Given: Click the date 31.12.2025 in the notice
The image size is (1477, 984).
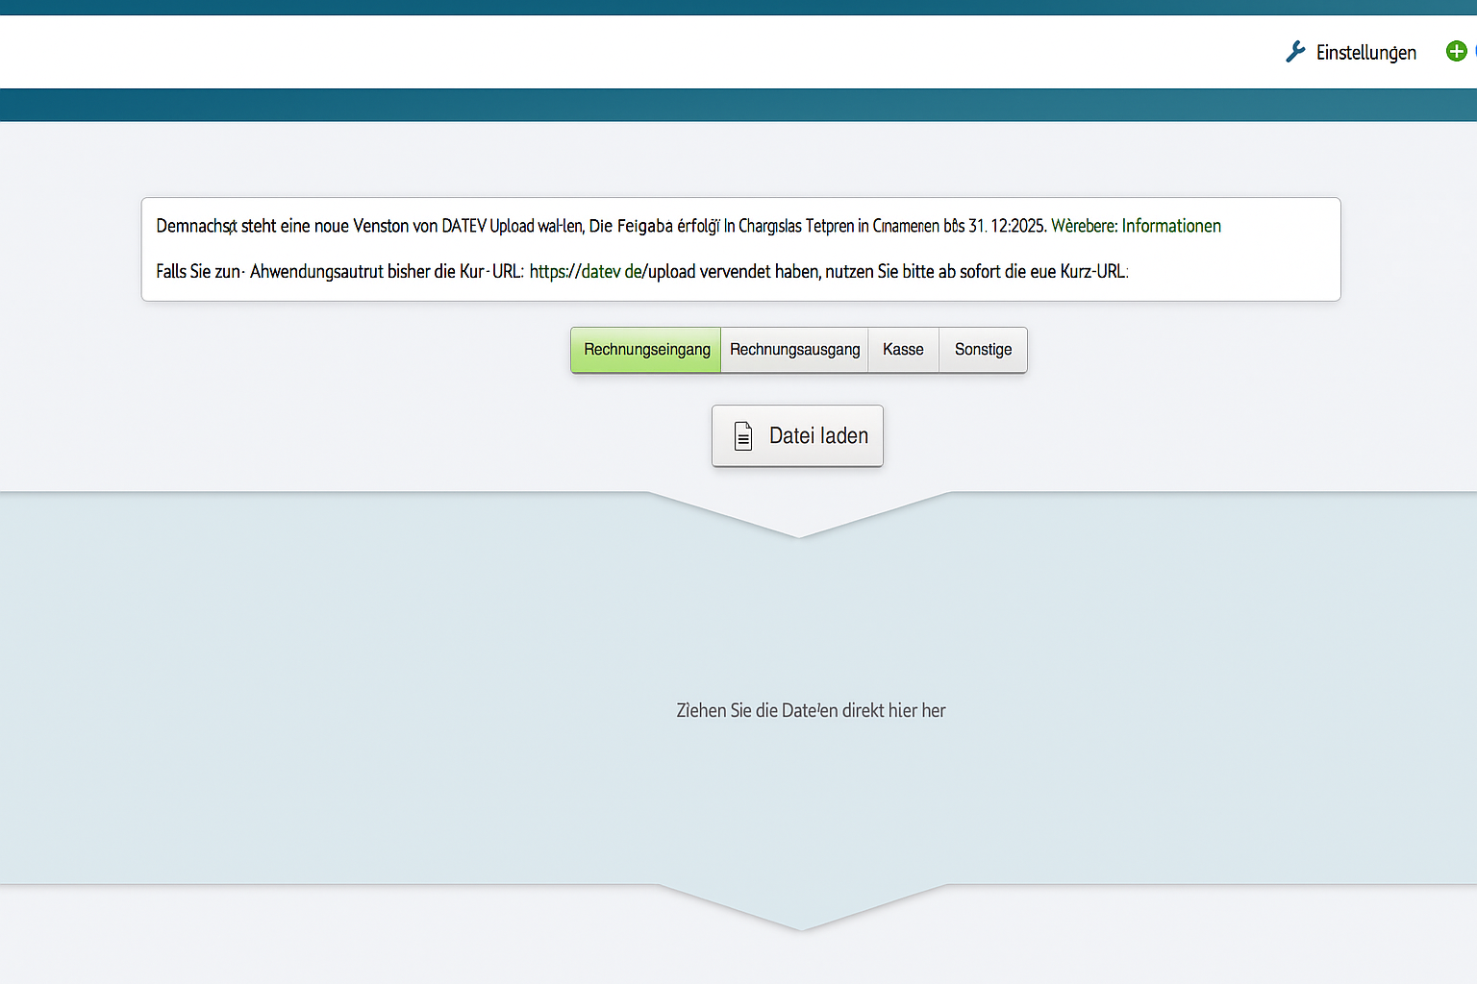Looking at the screenshot, I should pos(1006,226).
